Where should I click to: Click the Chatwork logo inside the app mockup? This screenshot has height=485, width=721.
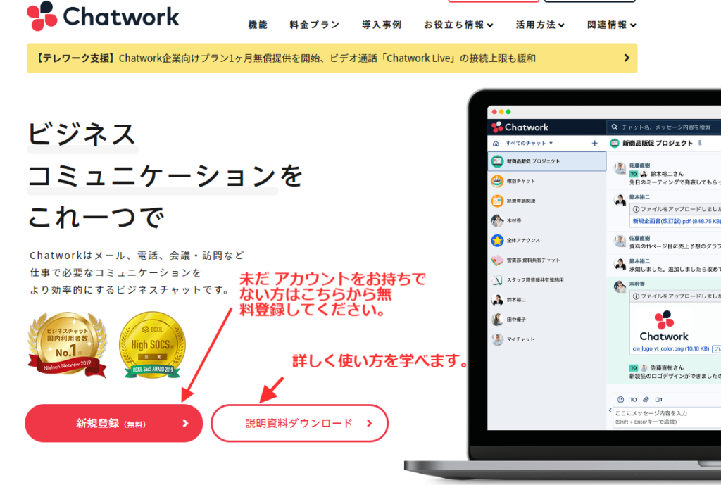520,127
